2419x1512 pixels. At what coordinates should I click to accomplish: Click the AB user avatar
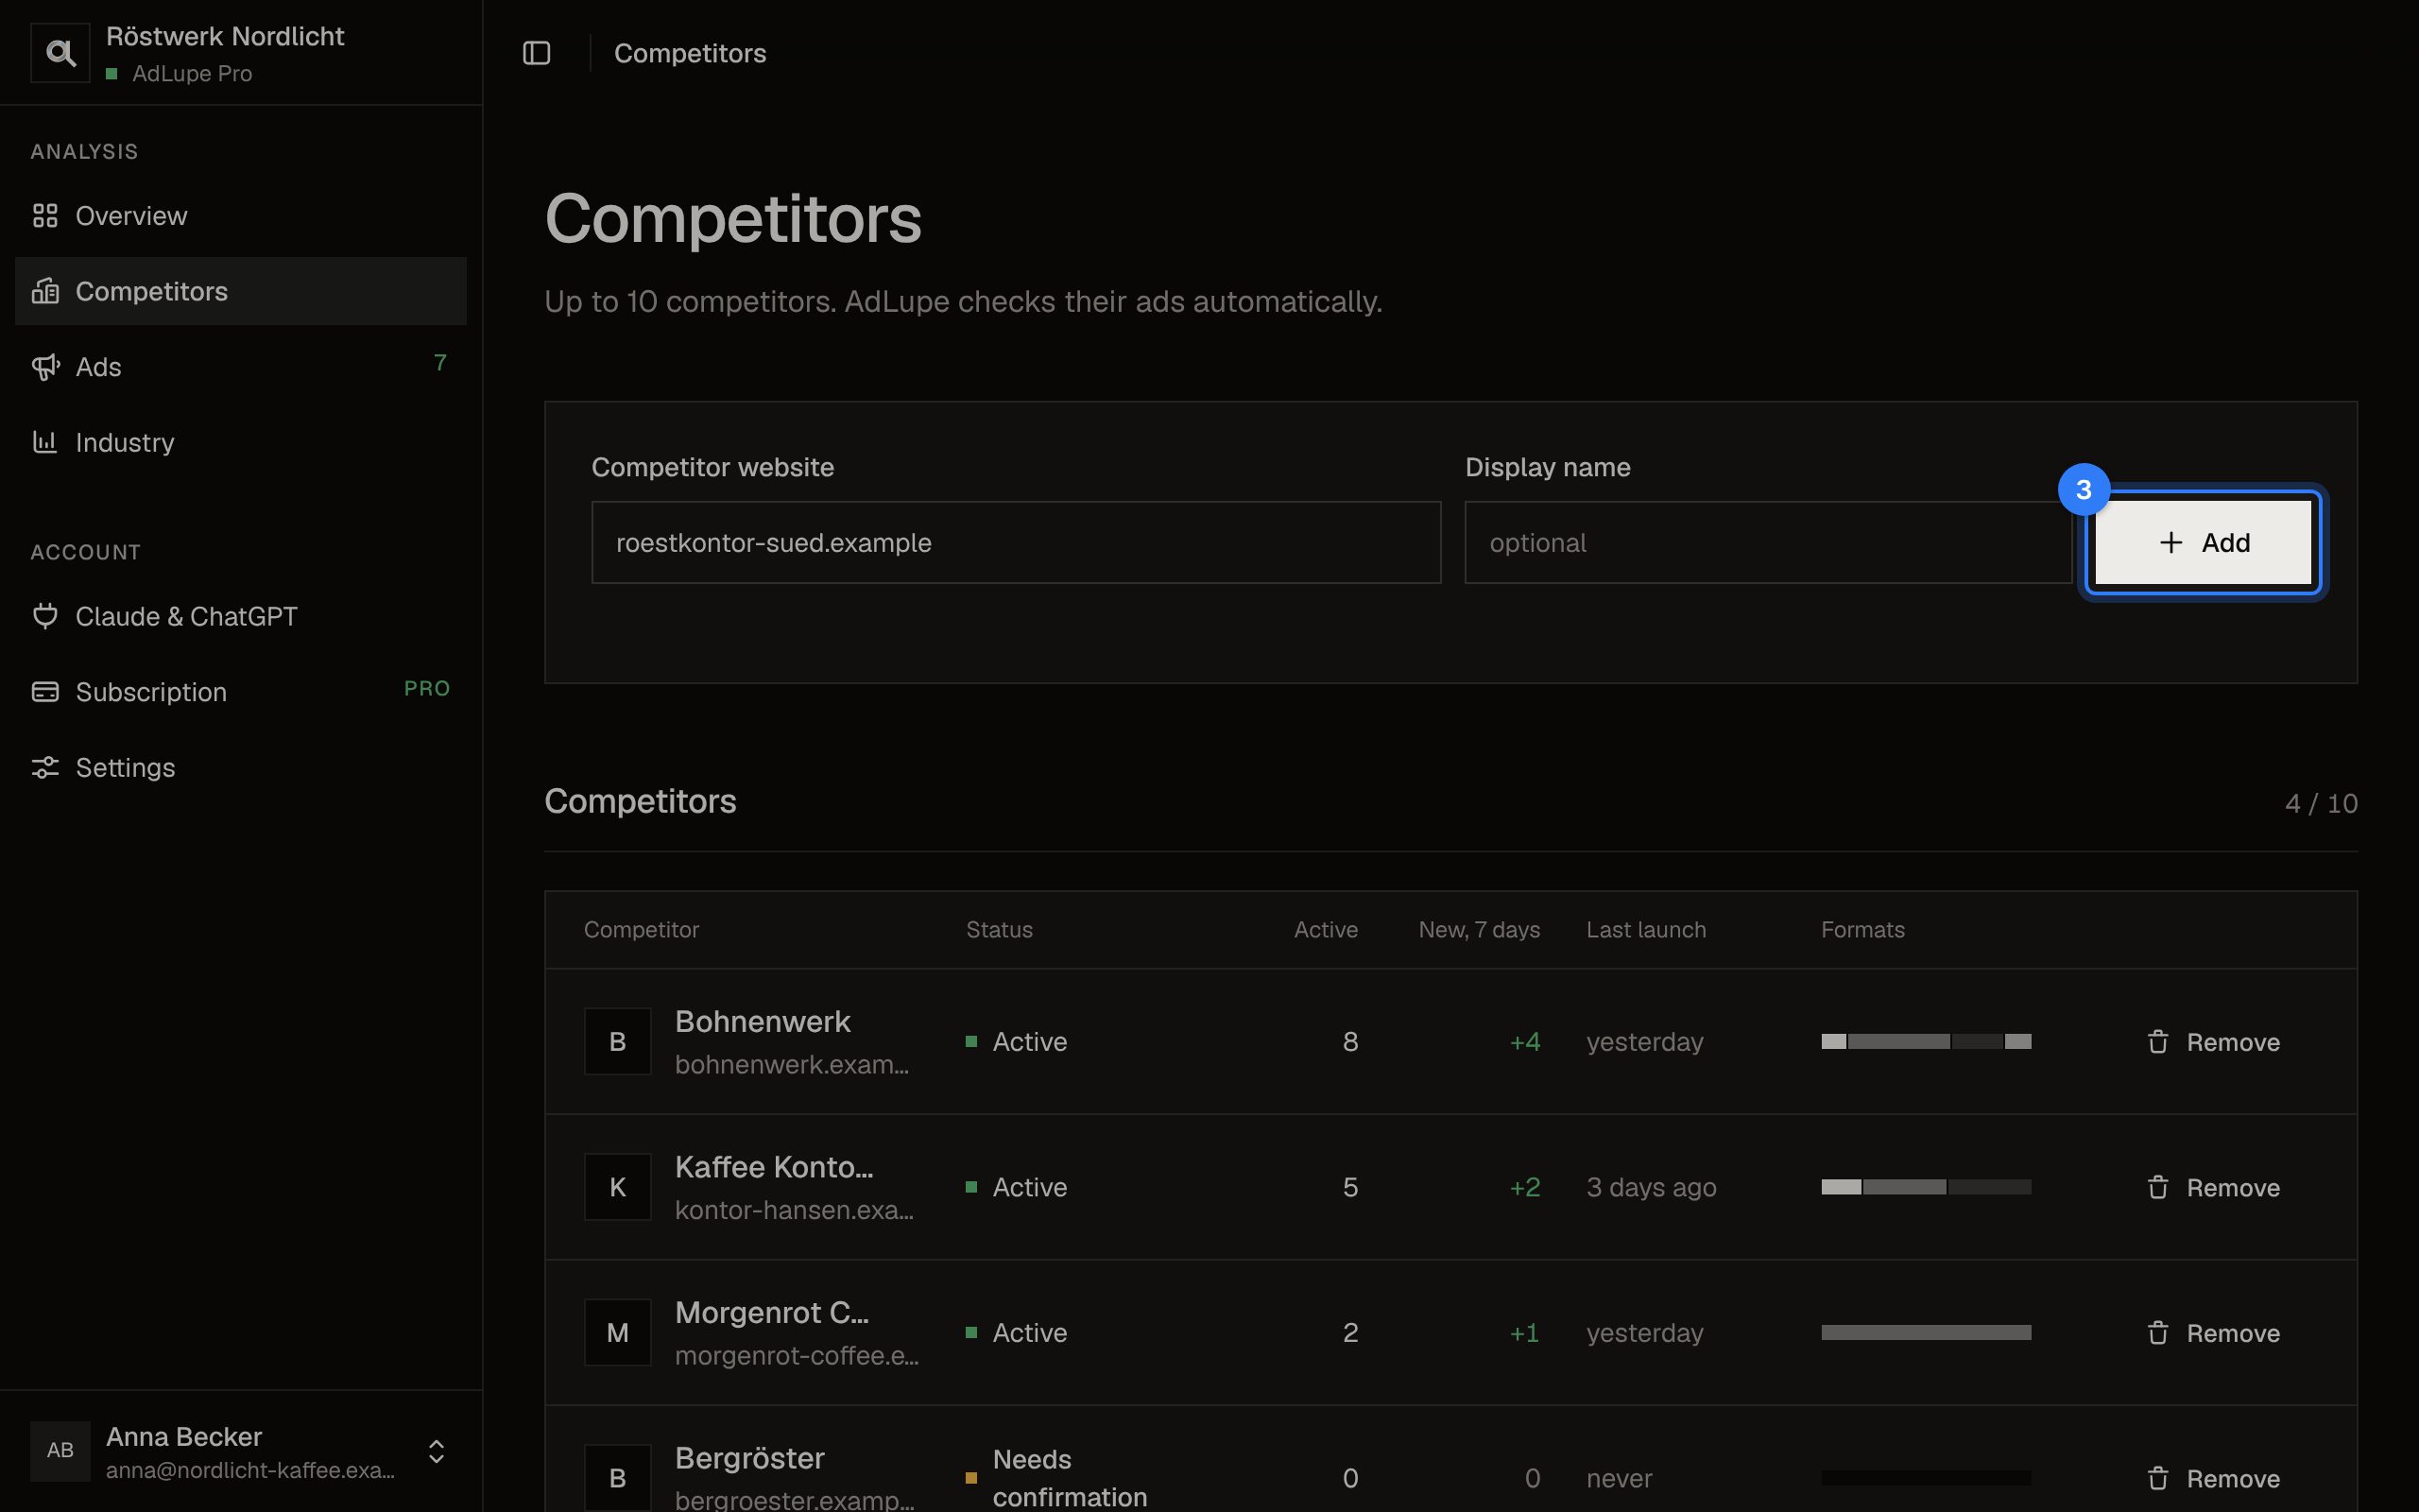tap(60, 1450)
